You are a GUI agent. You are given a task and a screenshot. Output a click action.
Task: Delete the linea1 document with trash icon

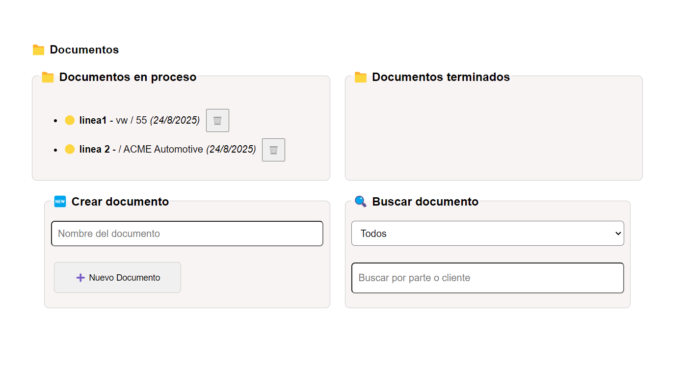[217, 121]
